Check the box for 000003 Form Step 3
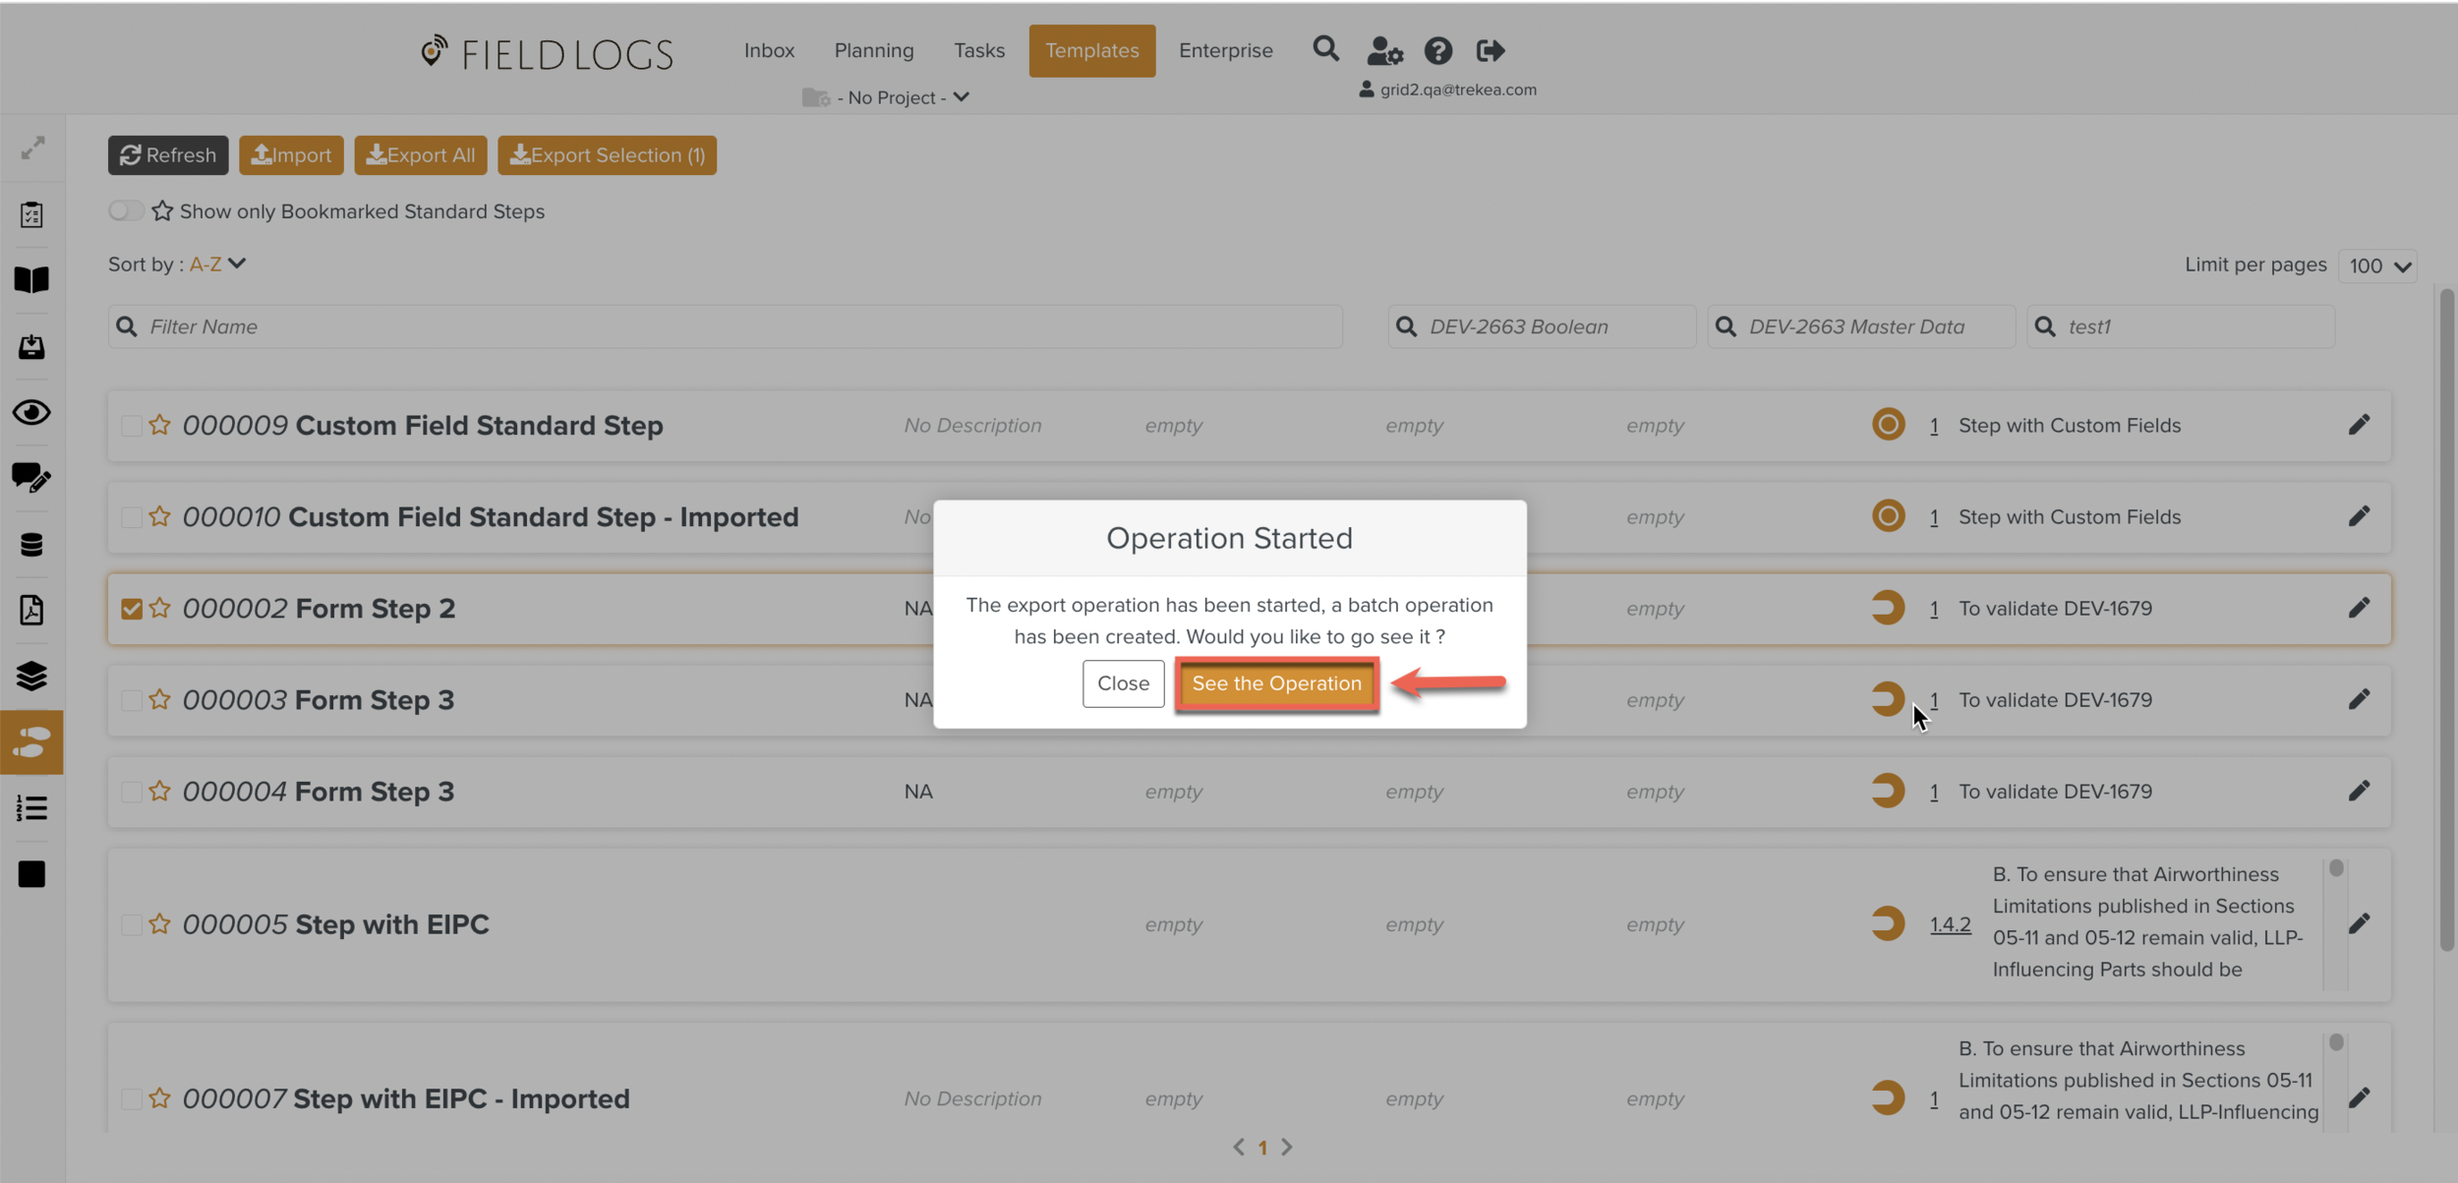This screenshot has width=2458, height=1183. click(x=131, y=700)
